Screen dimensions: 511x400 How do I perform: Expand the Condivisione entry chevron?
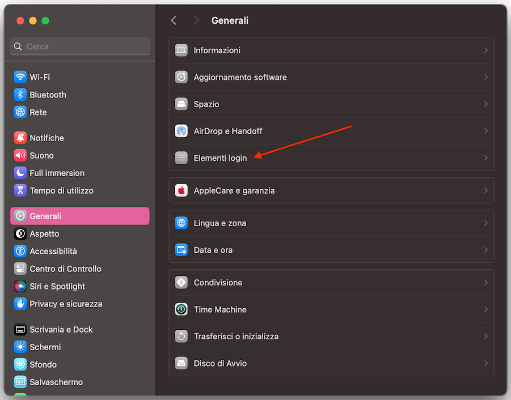pos(486,282)
